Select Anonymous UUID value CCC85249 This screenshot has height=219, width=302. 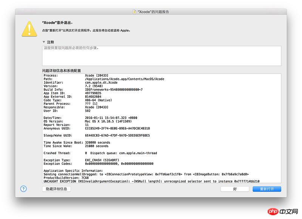(x=117, y=128)
